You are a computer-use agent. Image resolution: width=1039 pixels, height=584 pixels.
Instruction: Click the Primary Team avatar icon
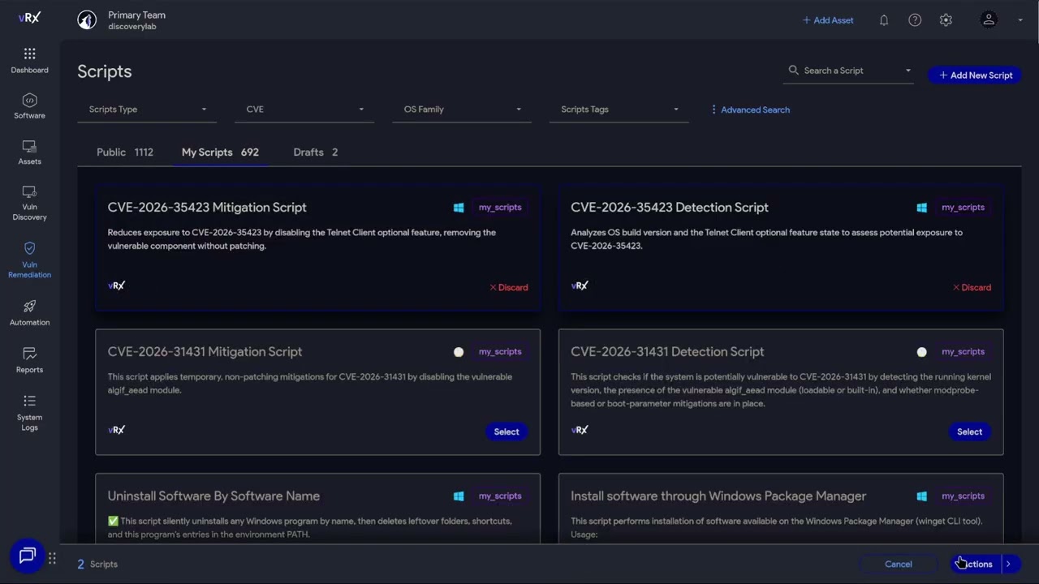pos(87,20)
